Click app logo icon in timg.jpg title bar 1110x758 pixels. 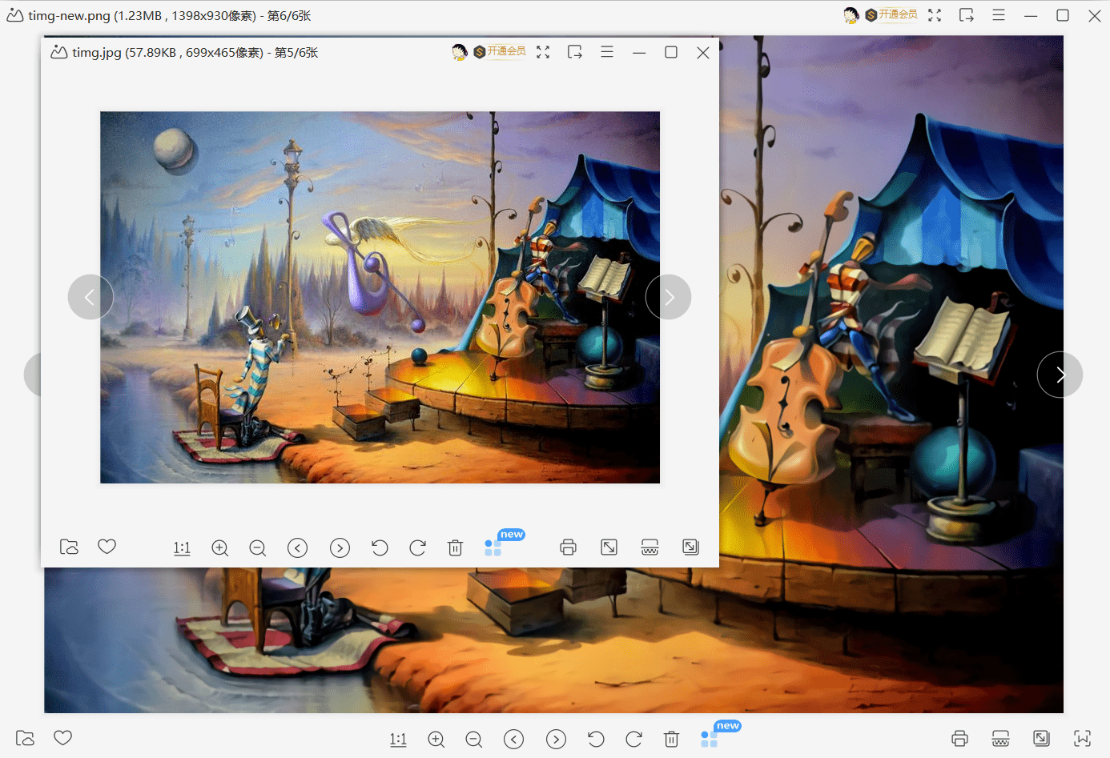coord(59,52)
